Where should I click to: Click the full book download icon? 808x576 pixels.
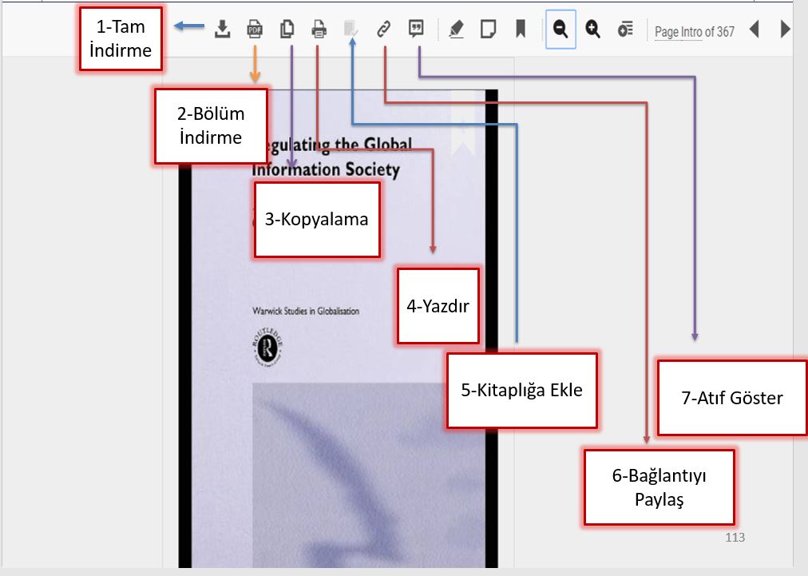[222, 29]
